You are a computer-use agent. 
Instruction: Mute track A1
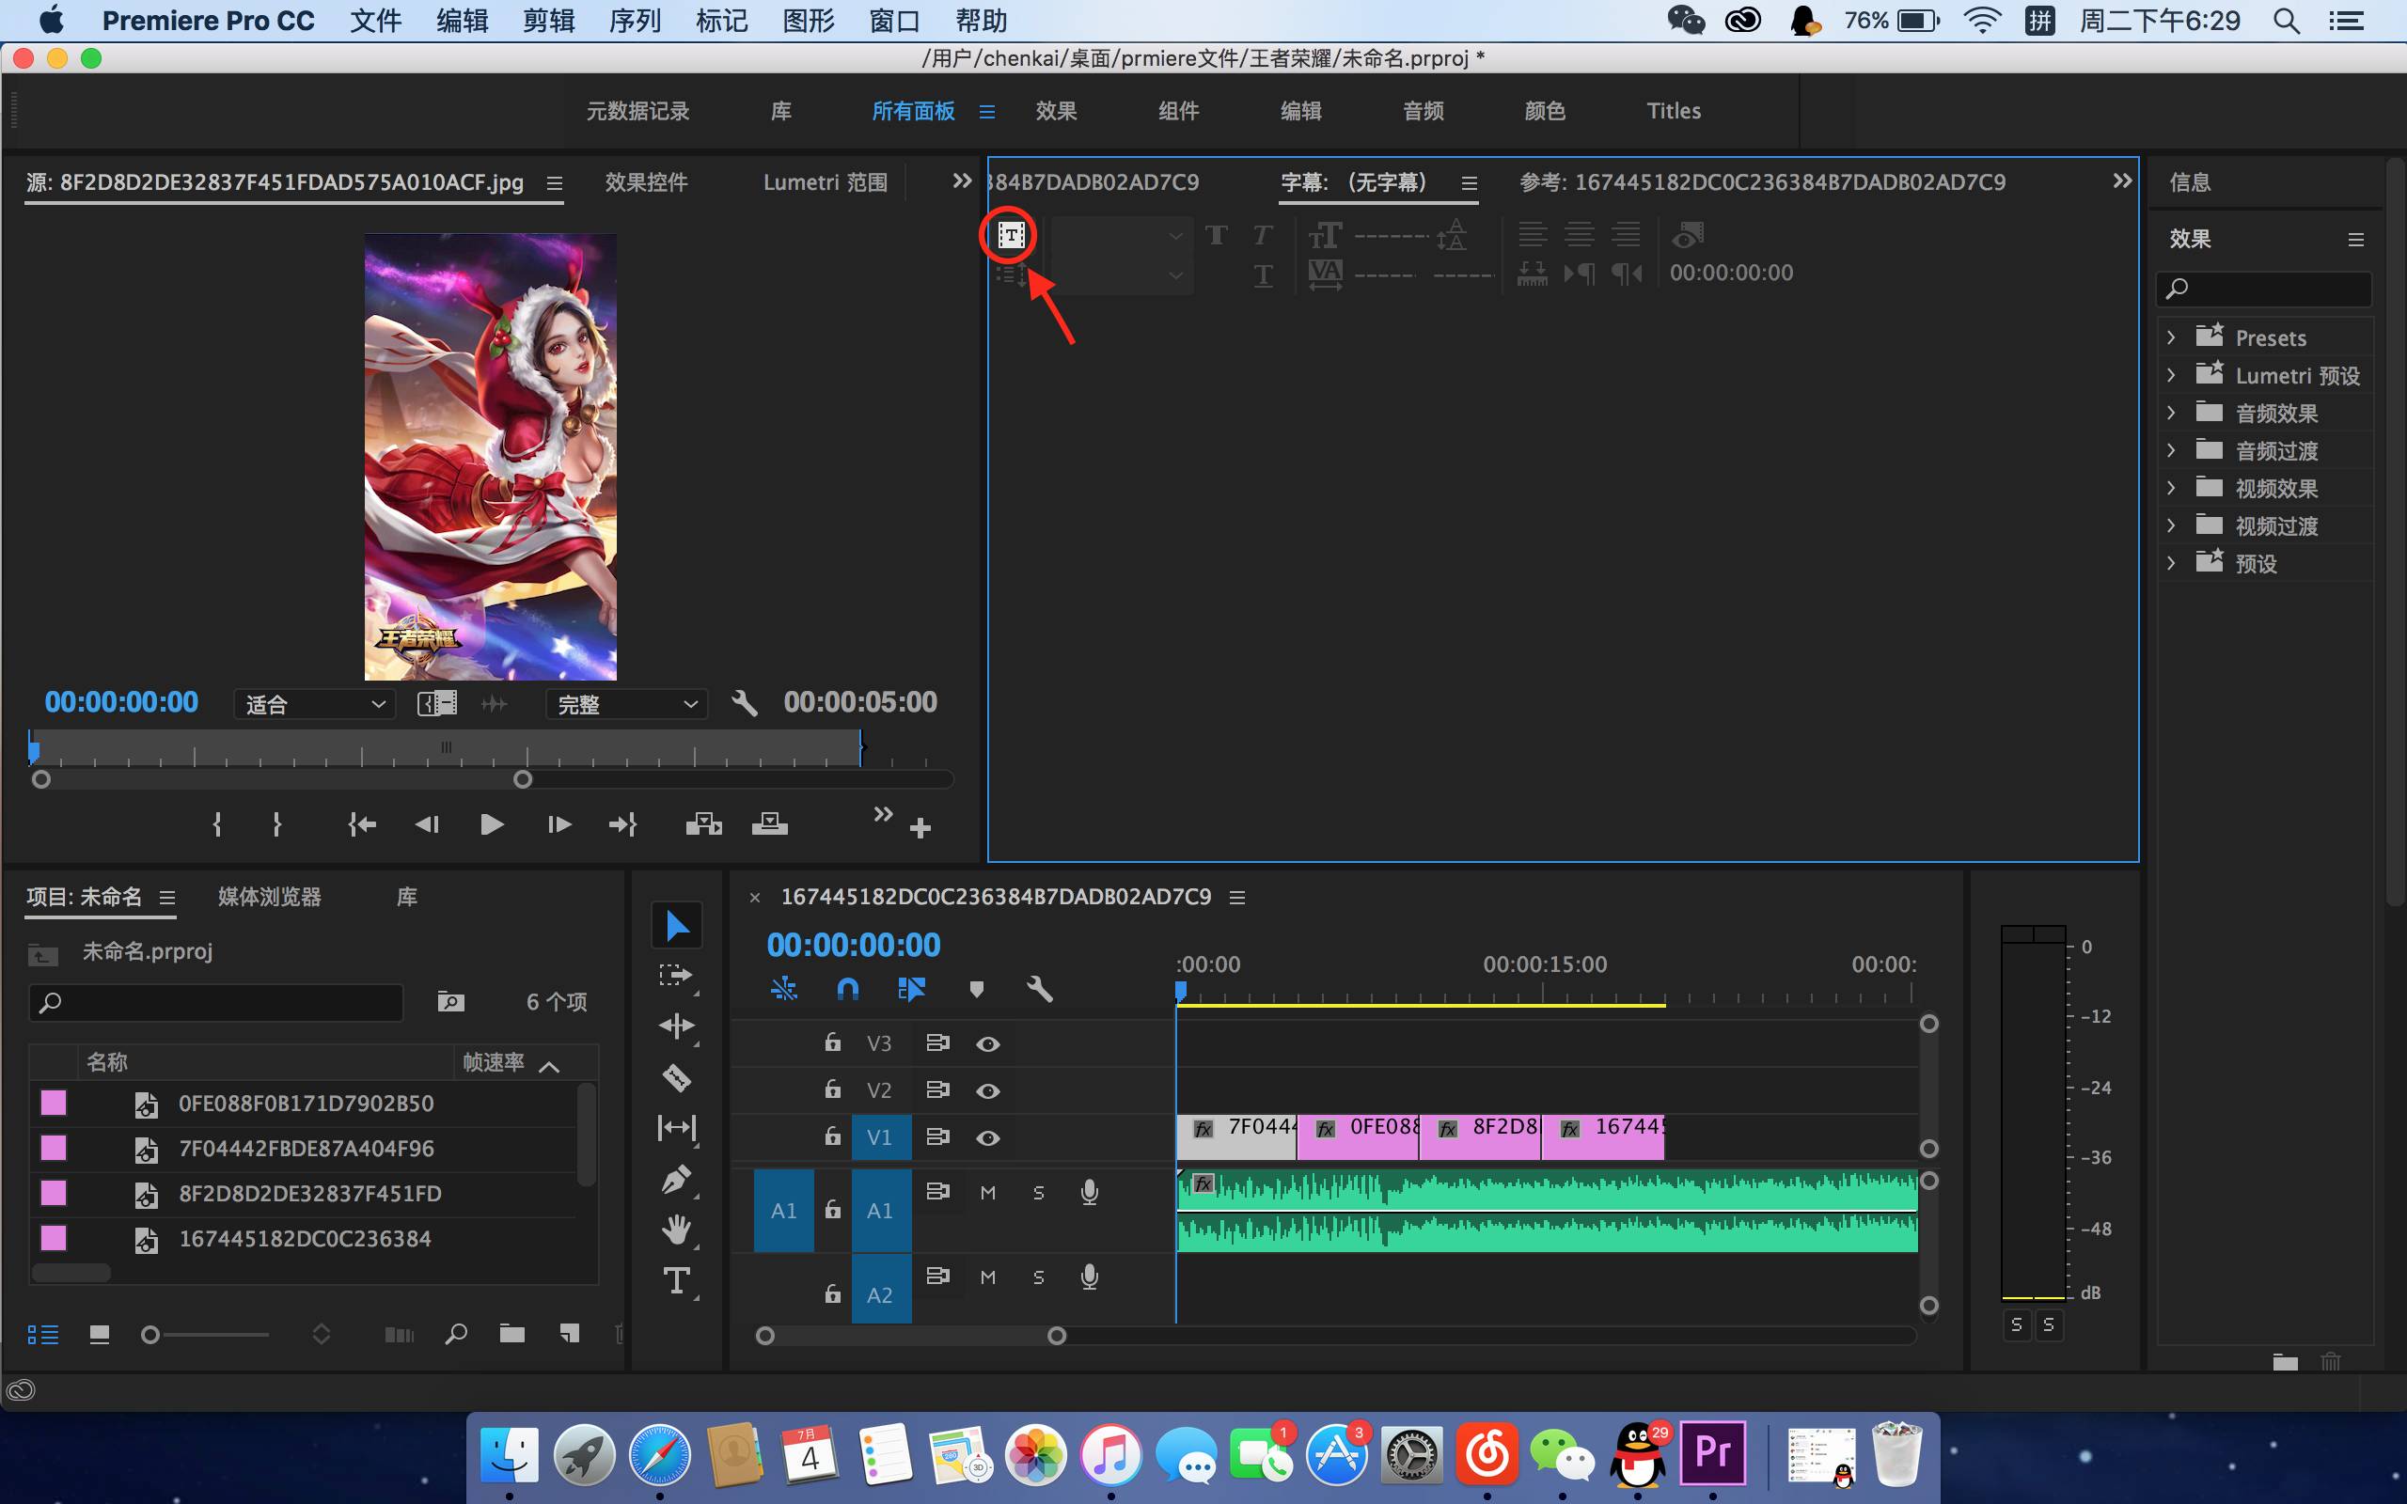tap(987, 1193)
